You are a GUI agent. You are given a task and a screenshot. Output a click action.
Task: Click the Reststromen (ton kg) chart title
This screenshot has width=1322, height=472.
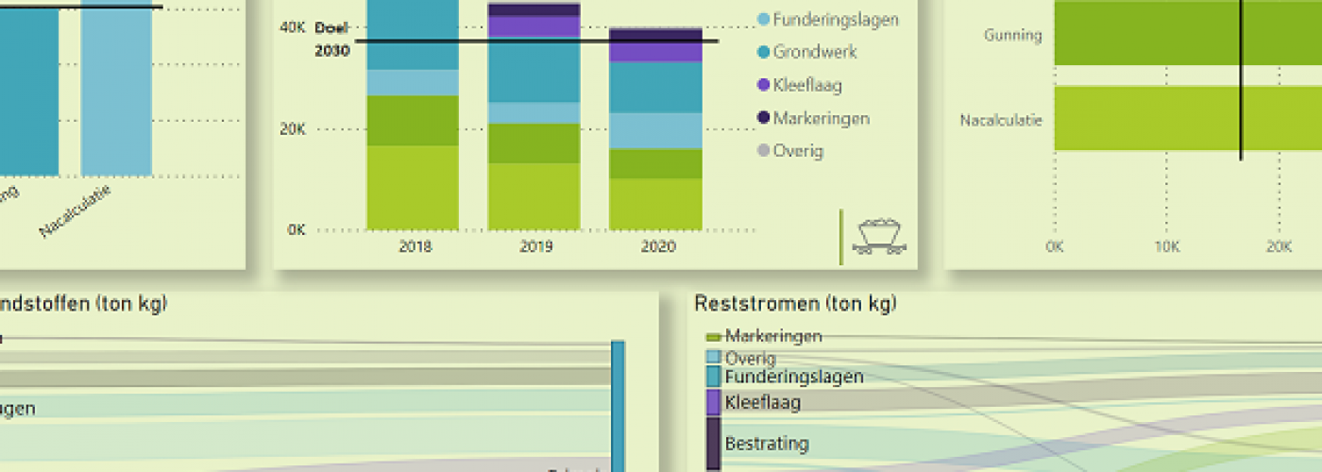point(795,303)
